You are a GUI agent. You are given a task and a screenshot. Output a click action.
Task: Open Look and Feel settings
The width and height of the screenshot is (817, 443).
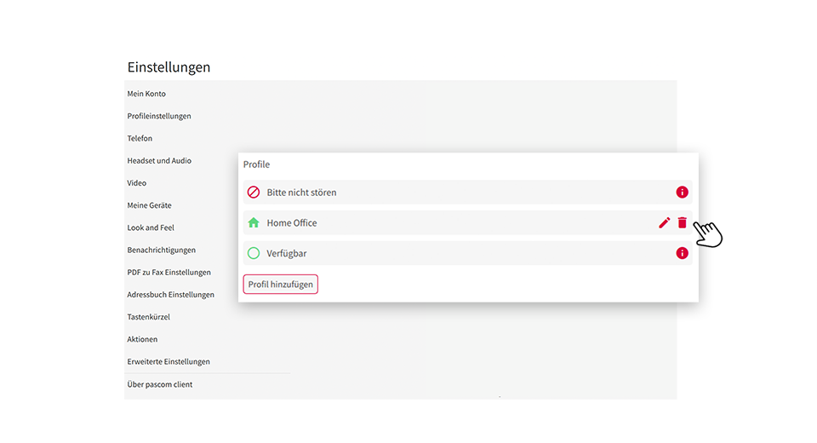pyautogui.click(x=151, y=227)
